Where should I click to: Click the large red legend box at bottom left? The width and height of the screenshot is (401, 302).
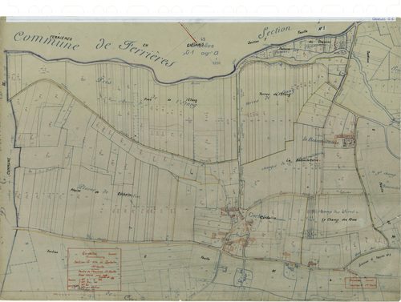(95, 269)
